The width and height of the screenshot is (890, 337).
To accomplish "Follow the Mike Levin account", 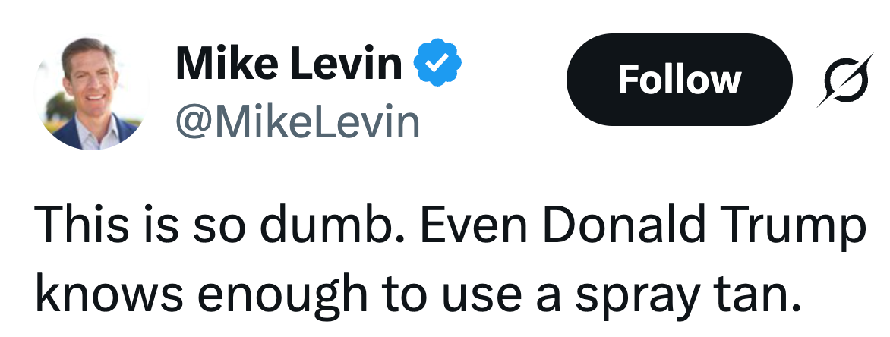I will [679, 80].
